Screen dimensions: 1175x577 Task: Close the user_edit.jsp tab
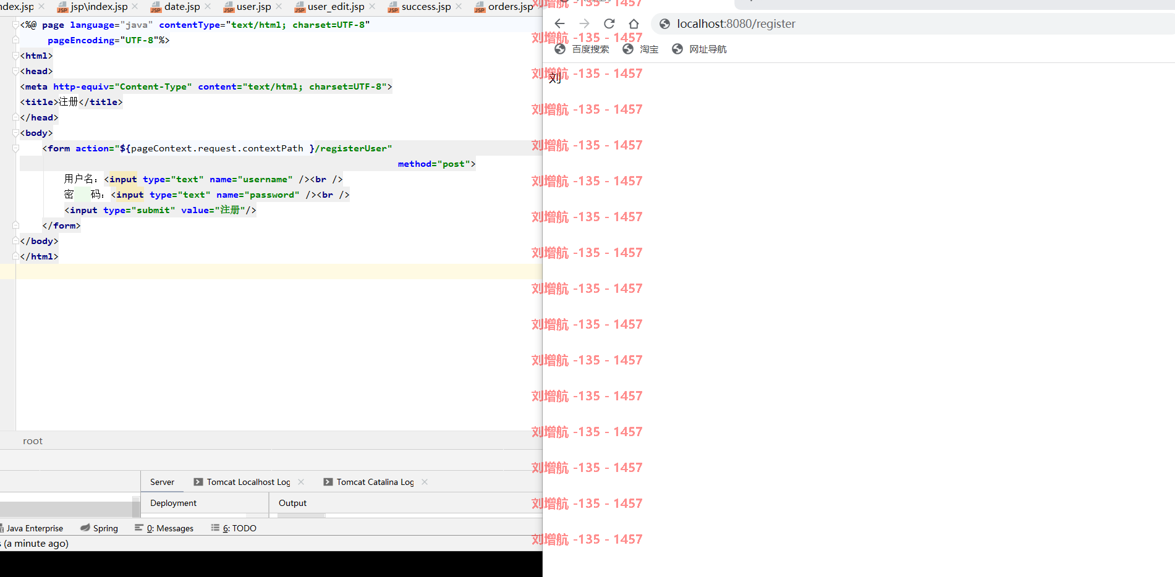pos(372,6)
